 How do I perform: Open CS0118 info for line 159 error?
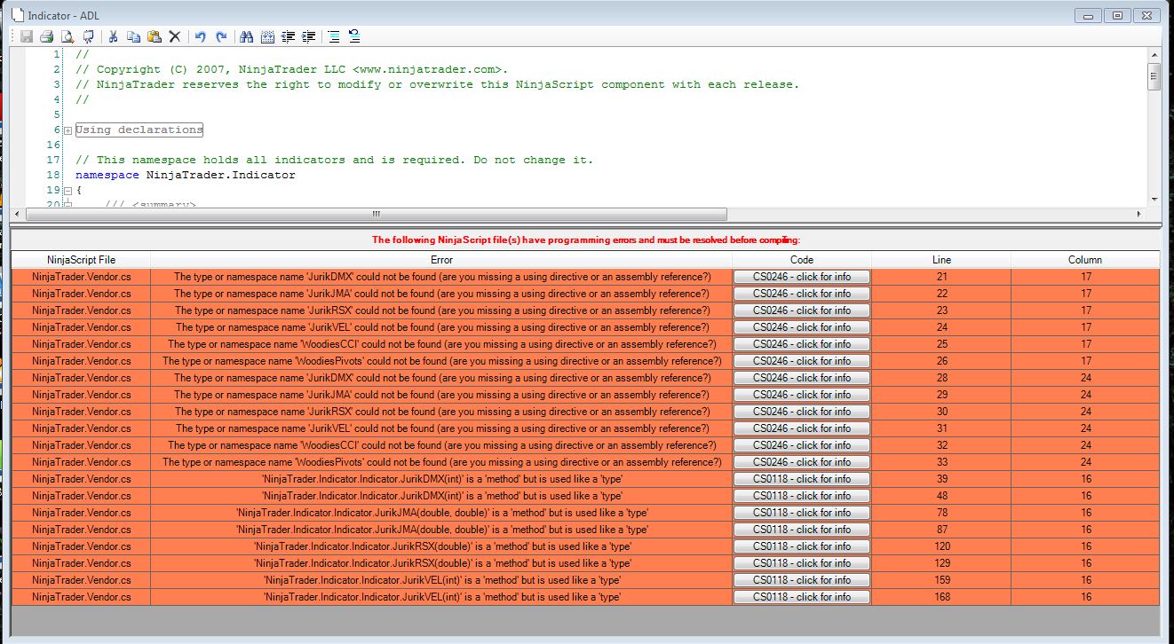pyautogui.click(x=802, y=580)
